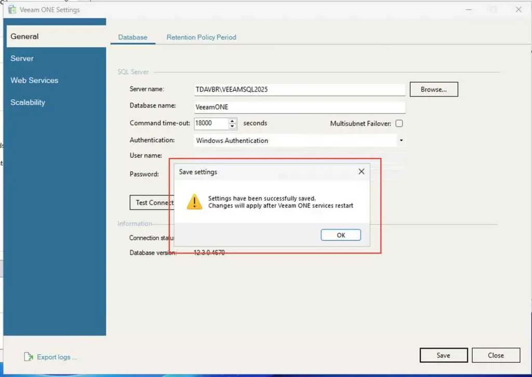This screenshot has width=532, height=377.
Task: Decrease command time-out with down arrow
Action: coord(232,126)
